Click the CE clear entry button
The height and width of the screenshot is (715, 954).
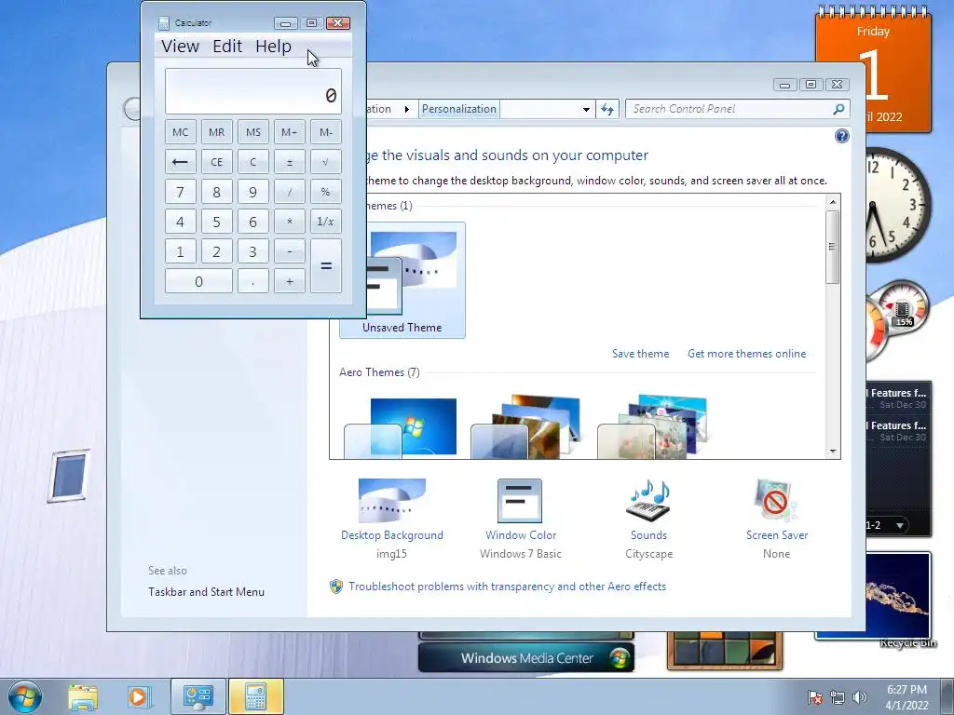(x=216, y=162)
